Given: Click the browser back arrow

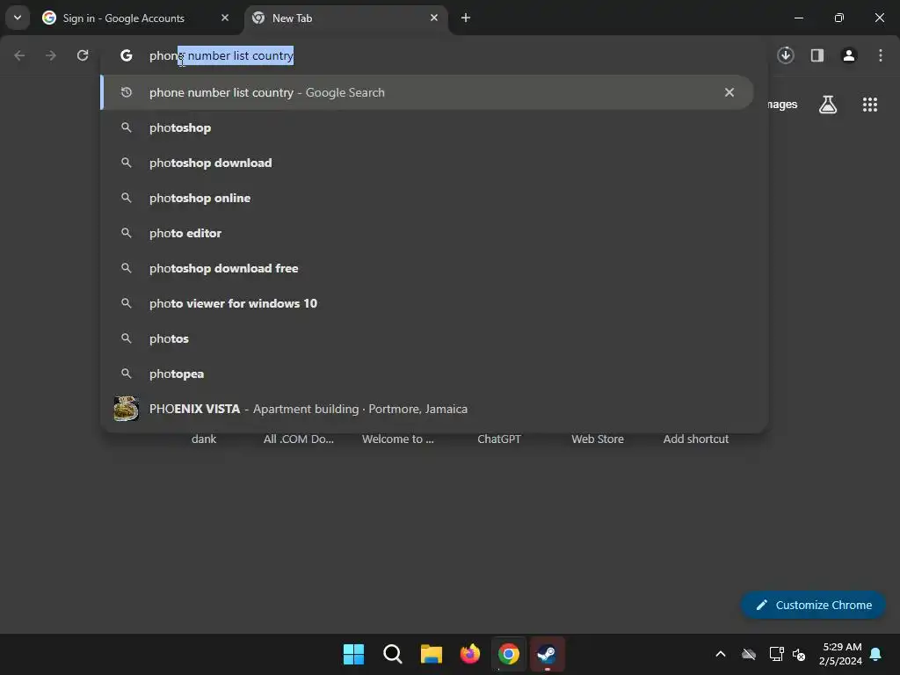Looking at the screenshot, I should [x=19, y=55].
